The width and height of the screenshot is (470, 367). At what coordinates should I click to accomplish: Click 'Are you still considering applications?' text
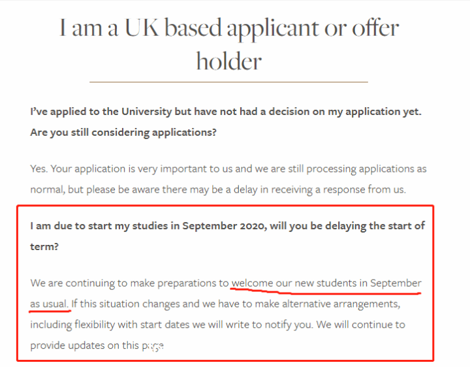123,133
